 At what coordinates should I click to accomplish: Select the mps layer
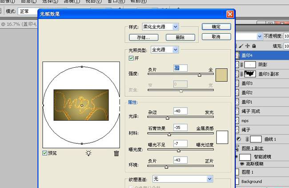[x=262, y=120]
